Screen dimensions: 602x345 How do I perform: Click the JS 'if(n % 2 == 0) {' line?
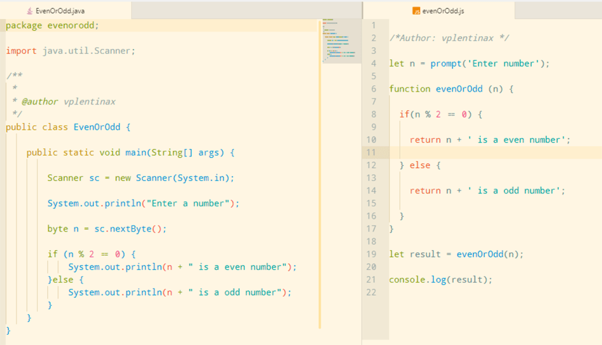(x=441, y=114)
